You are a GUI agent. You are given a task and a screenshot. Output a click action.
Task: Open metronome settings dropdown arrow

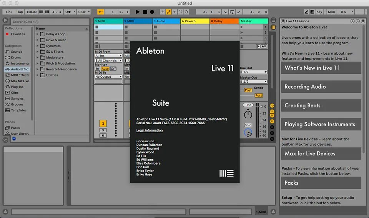(74, 12)
